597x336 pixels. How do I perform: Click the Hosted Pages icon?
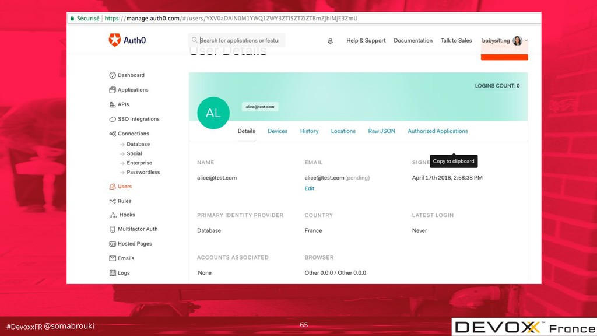point(113,244)
